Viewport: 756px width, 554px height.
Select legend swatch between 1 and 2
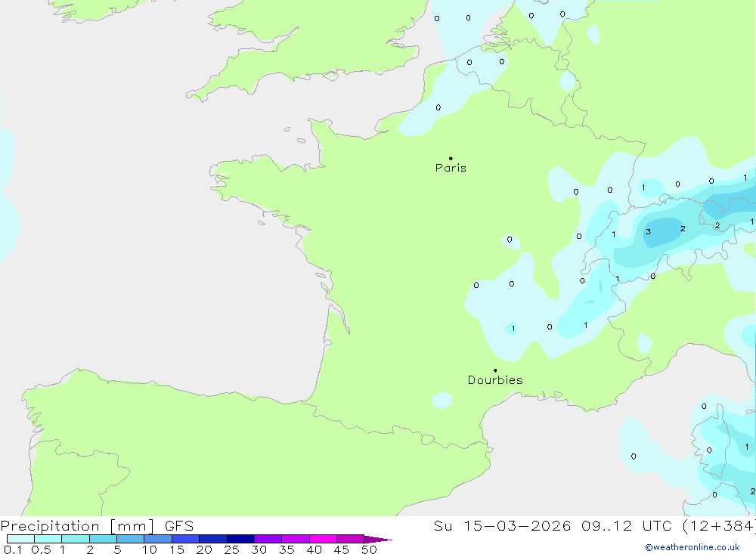(x=76, y=539)
